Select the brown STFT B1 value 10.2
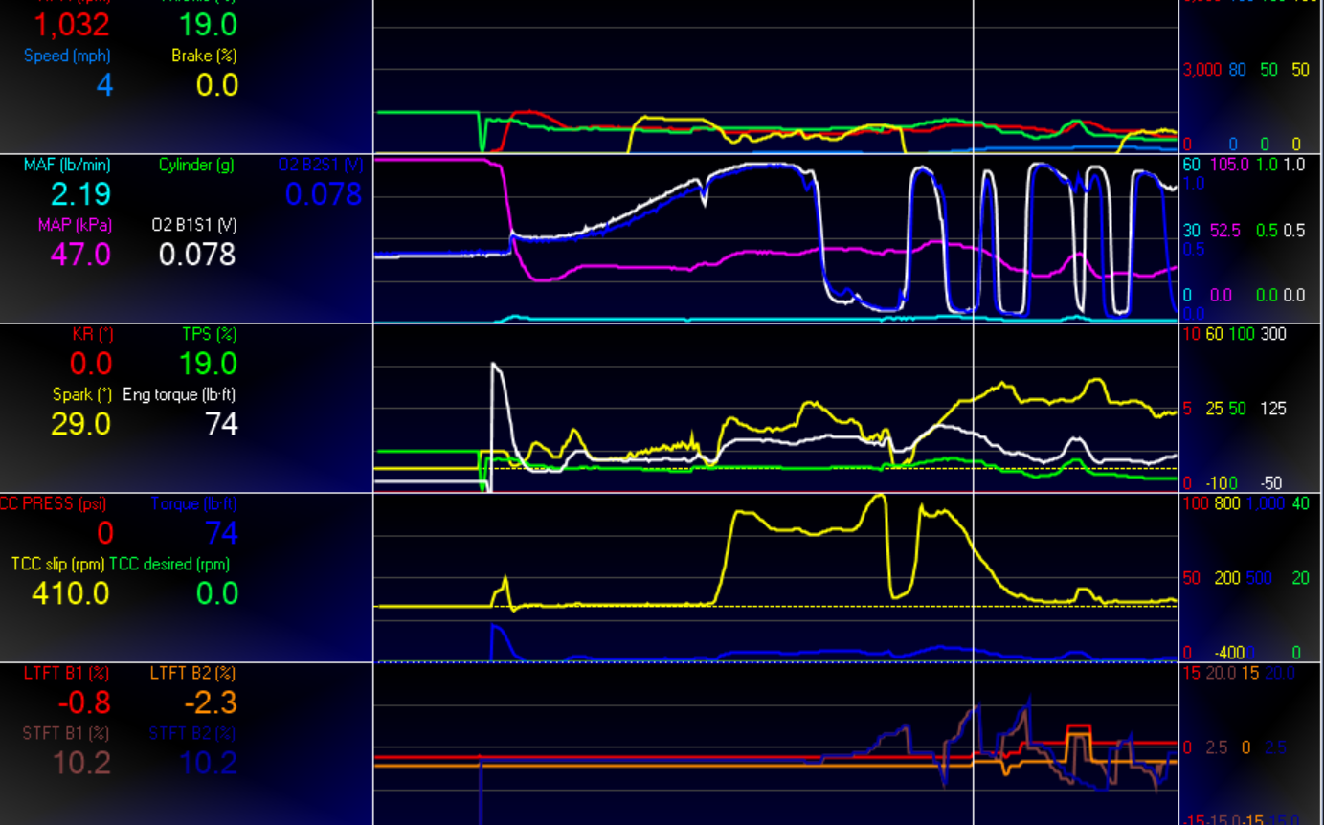The width and height of the screenshot is (1324, 825). 80,763
